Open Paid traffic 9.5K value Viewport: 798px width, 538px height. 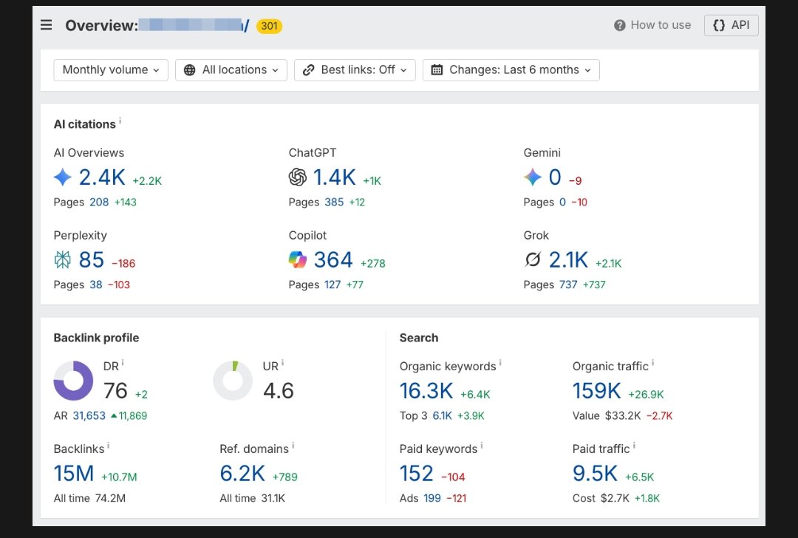tap(595, 474)
